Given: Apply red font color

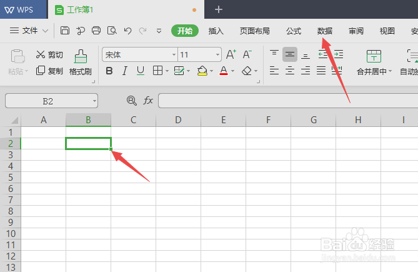Looking at the screenshot, I should coord(224,71).
